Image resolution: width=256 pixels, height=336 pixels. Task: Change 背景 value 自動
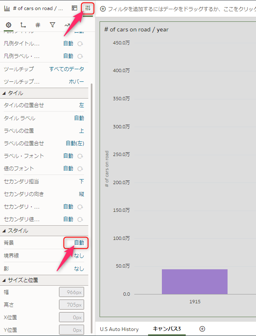tap(79, 243)
